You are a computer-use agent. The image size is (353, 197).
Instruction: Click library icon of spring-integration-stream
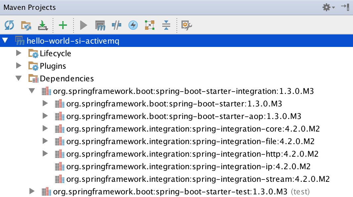(x=60, y=179)
